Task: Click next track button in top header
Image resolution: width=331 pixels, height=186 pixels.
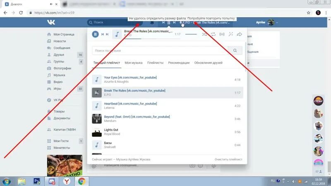Action: pyautogui.click(x=174, y=22)
